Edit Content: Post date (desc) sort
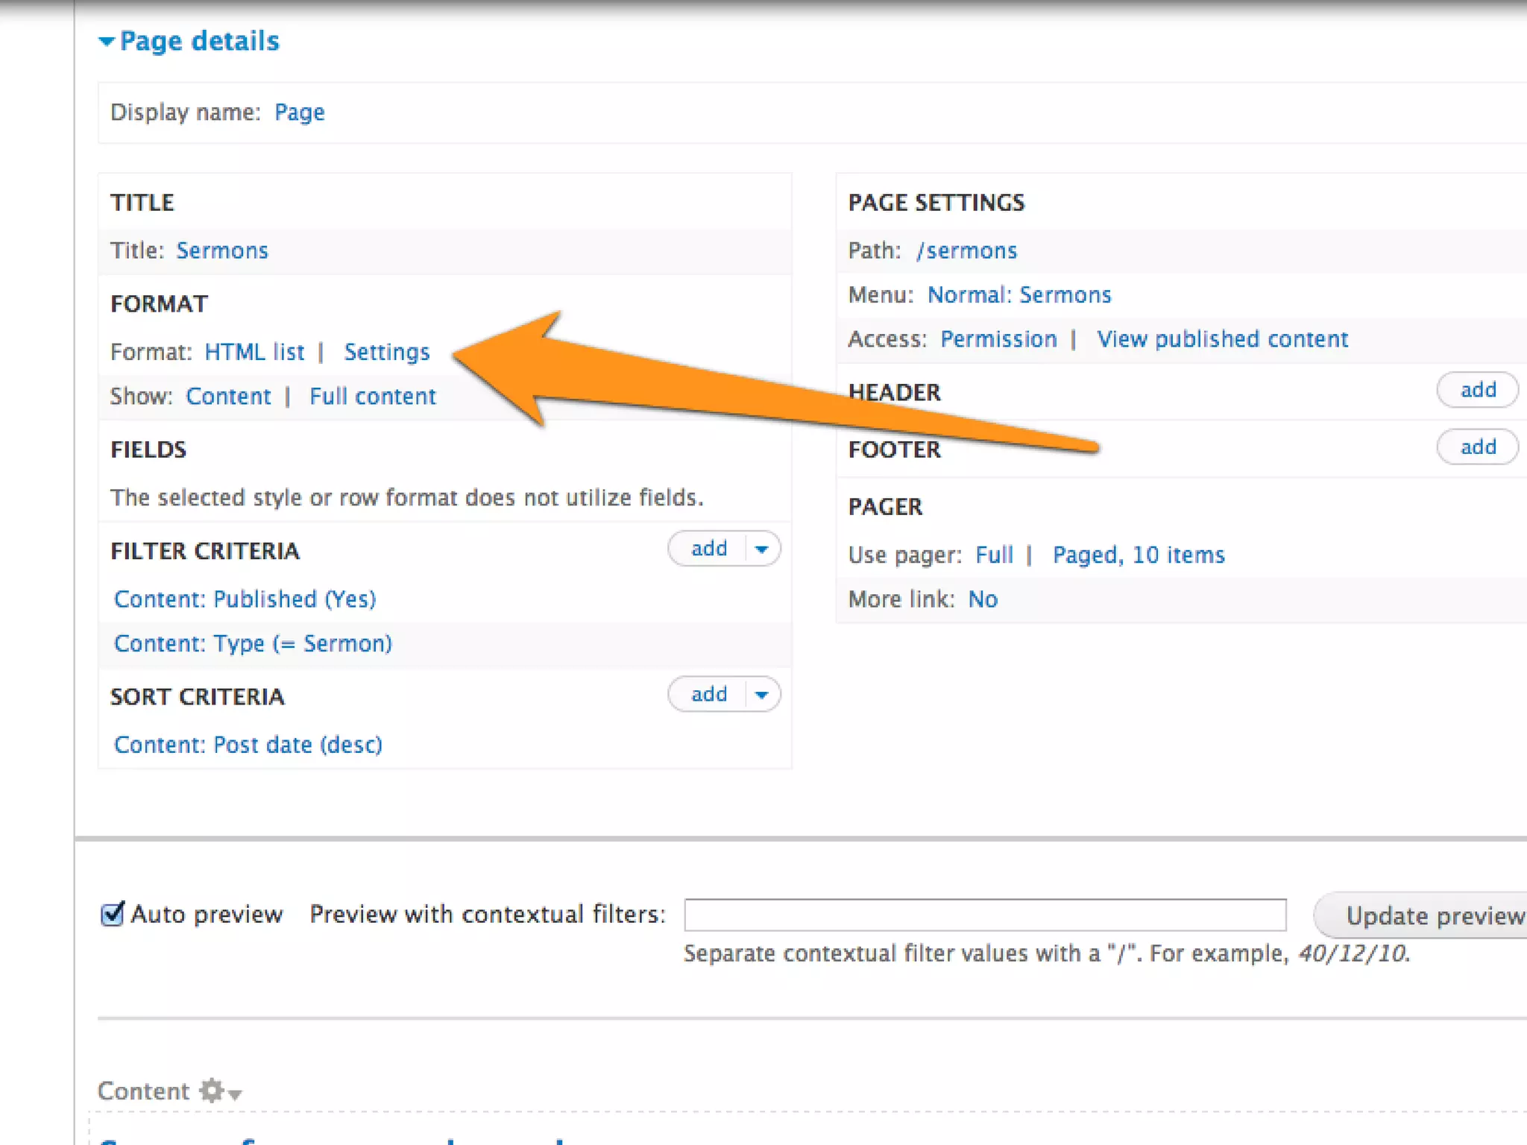This screenshot has height=1145, width=1527. coord(248,745)
